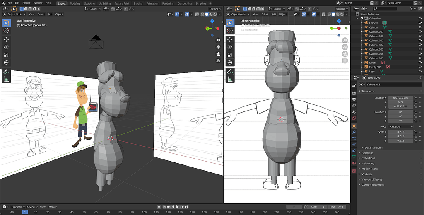Jump to the timeline end frame
Viewport: 424px width, 215px height.
(187, 207)
